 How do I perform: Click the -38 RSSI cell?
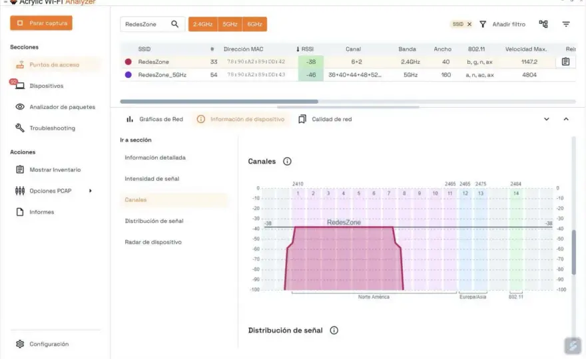[x=311, y=62]
